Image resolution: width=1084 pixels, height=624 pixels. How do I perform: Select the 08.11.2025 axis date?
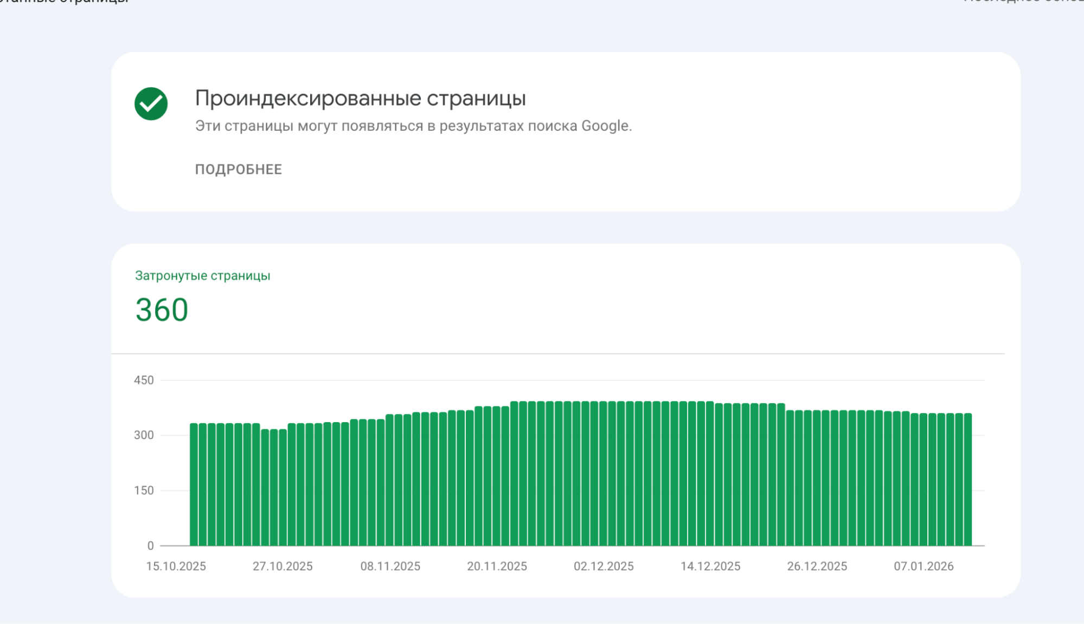tap(390, 566)
